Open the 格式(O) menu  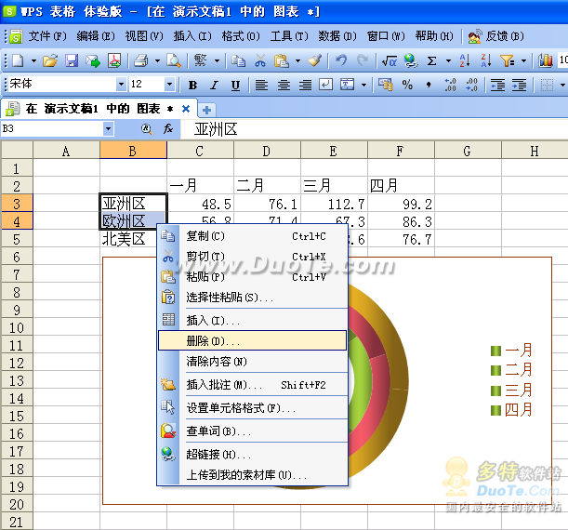[x=237, y=36]
